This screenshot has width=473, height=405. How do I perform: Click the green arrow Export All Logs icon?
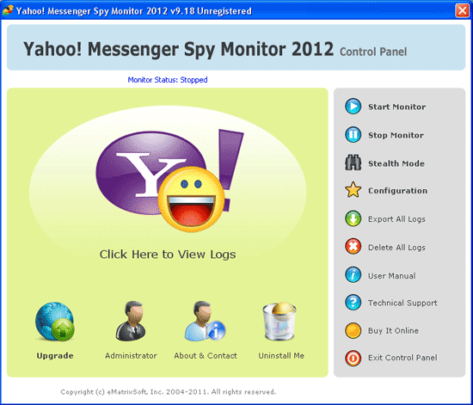point(353,218)
